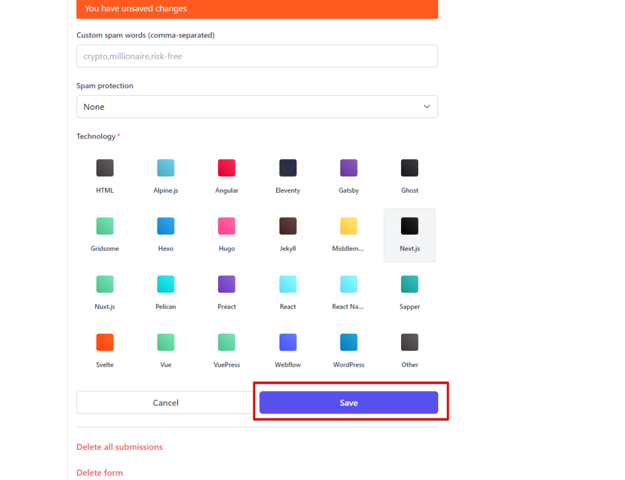Click the Custom spam words input field
Screen dimensions: 625x480
point(257,56)
